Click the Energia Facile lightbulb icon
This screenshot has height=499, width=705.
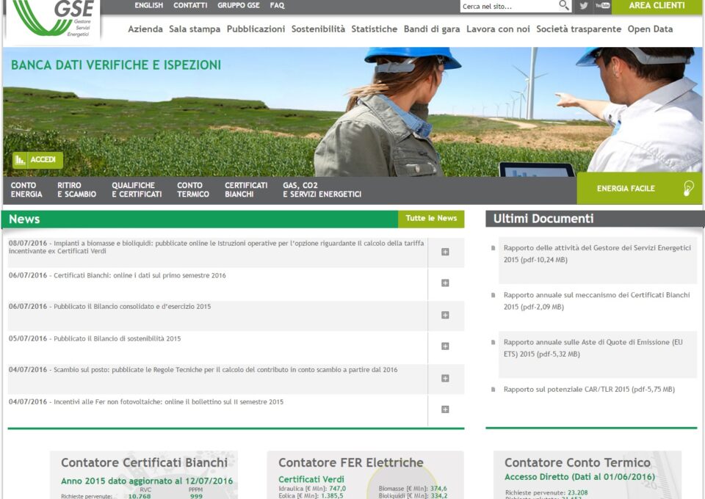click(688, 188)
